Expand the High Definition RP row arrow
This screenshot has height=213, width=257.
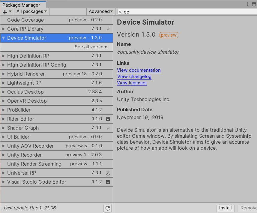3,56
